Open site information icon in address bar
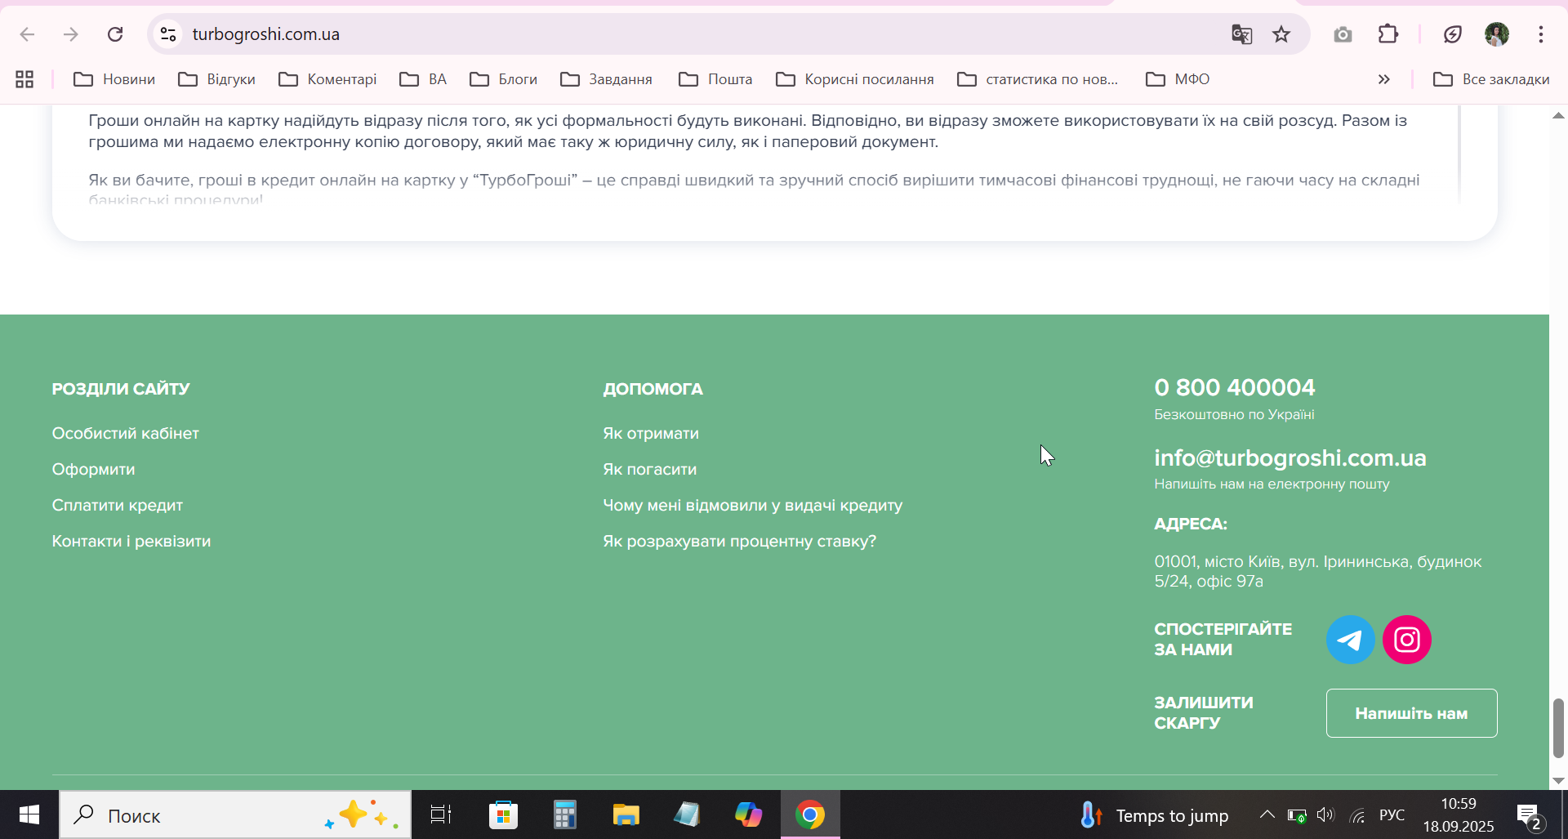Image resolution: width=1568 pixels, height=839 pixels. 168,34
